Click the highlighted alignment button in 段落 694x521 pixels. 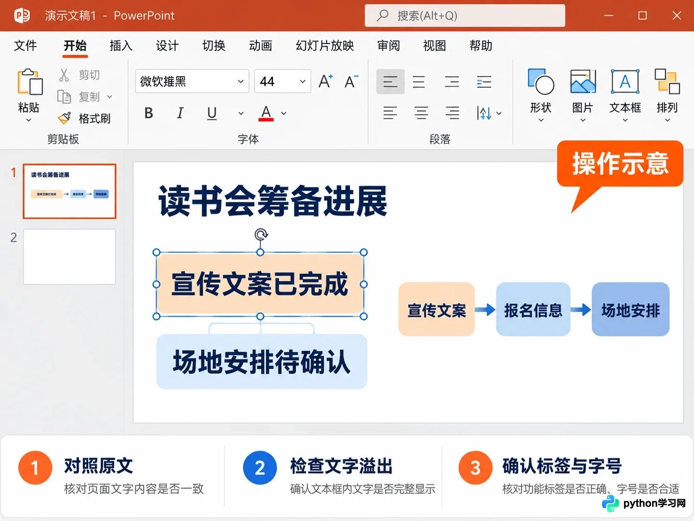pyautogui.click(x=390, y=82)
